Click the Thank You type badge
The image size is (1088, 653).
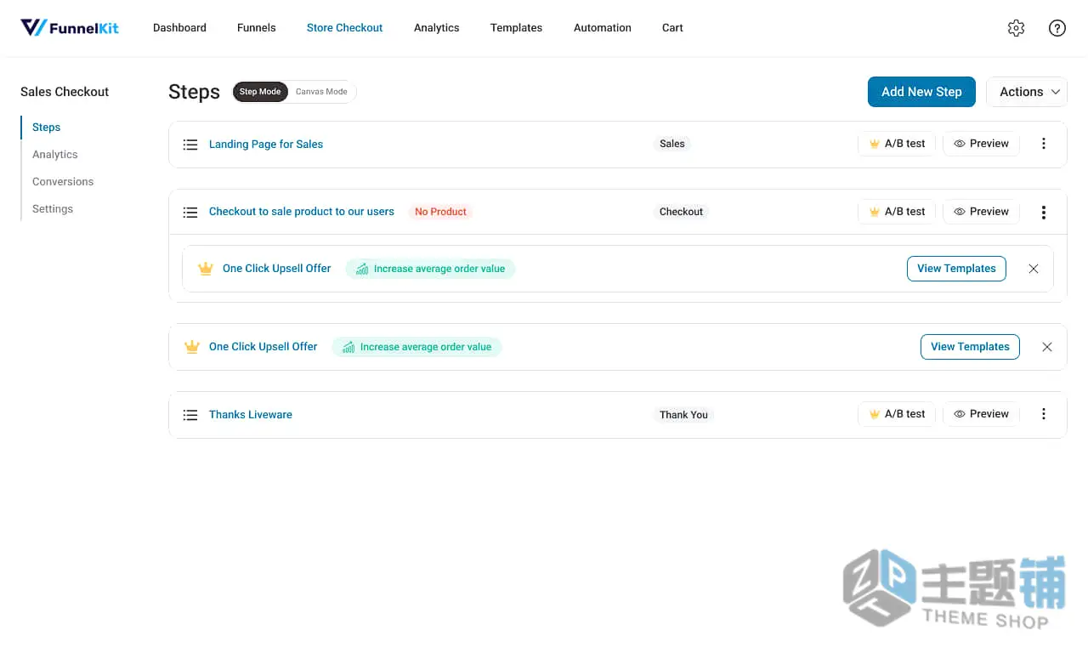[684, 415]
